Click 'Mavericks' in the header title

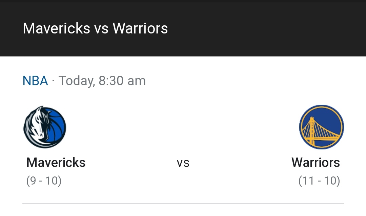pyautogui.click(x=57, y=28)
